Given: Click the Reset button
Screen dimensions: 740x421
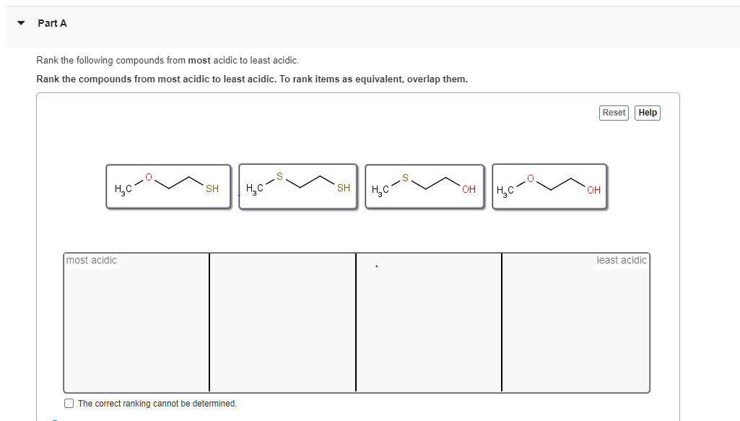Looking at the screenshot, I should (613, 113).
